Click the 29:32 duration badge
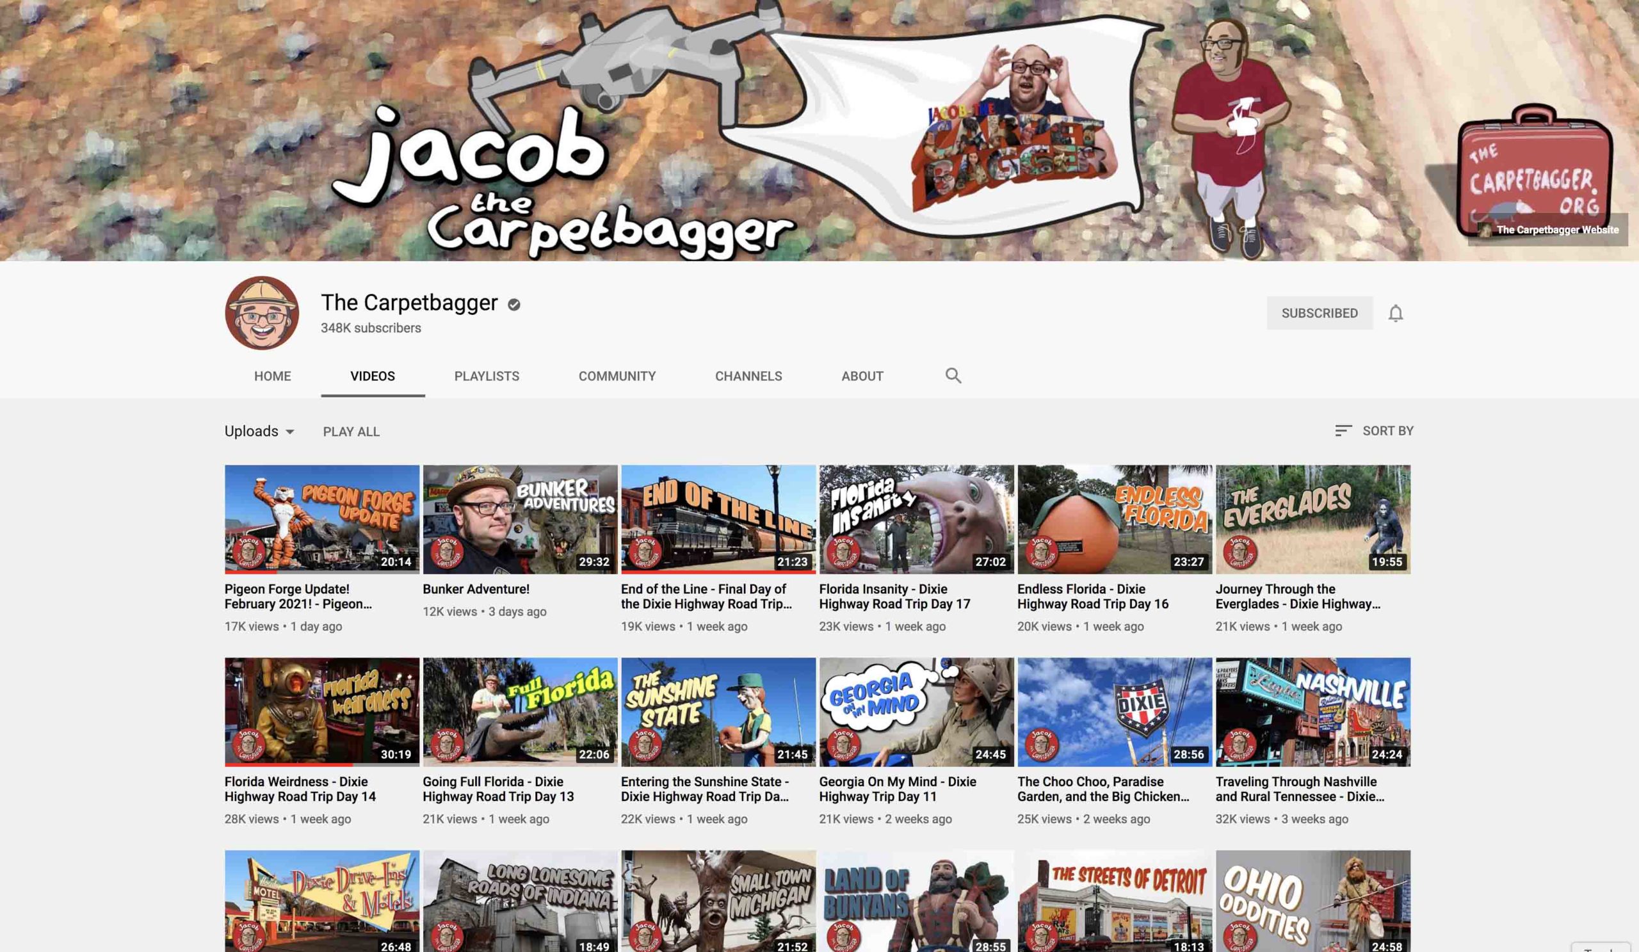 (595, 562)
